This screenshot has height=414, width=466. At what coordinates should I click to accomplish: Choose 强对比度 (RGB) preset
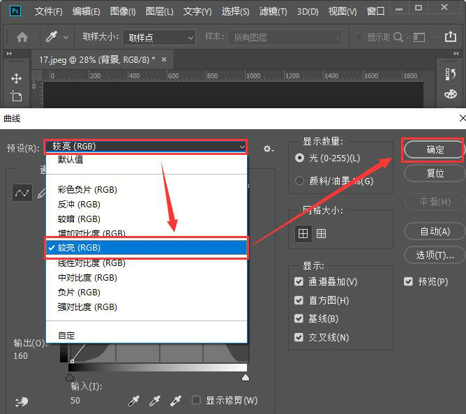point(146,307)
